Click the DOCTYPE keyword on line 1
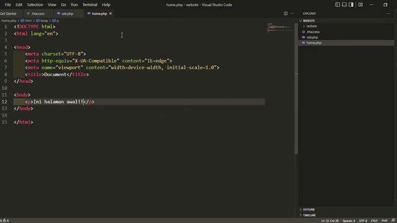 tap(29, 27)
